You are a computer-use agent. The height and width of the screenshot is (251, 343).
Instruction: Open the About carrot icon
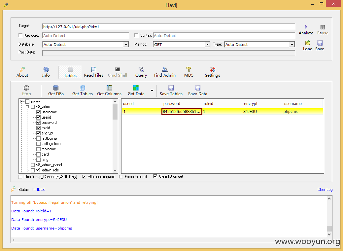(22, 69)
